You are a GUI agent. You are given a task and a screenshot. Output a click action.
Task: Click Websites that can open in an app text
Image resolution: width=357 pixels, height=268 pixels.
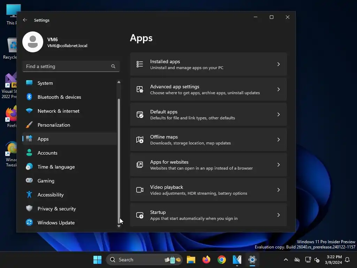[201, 168]
